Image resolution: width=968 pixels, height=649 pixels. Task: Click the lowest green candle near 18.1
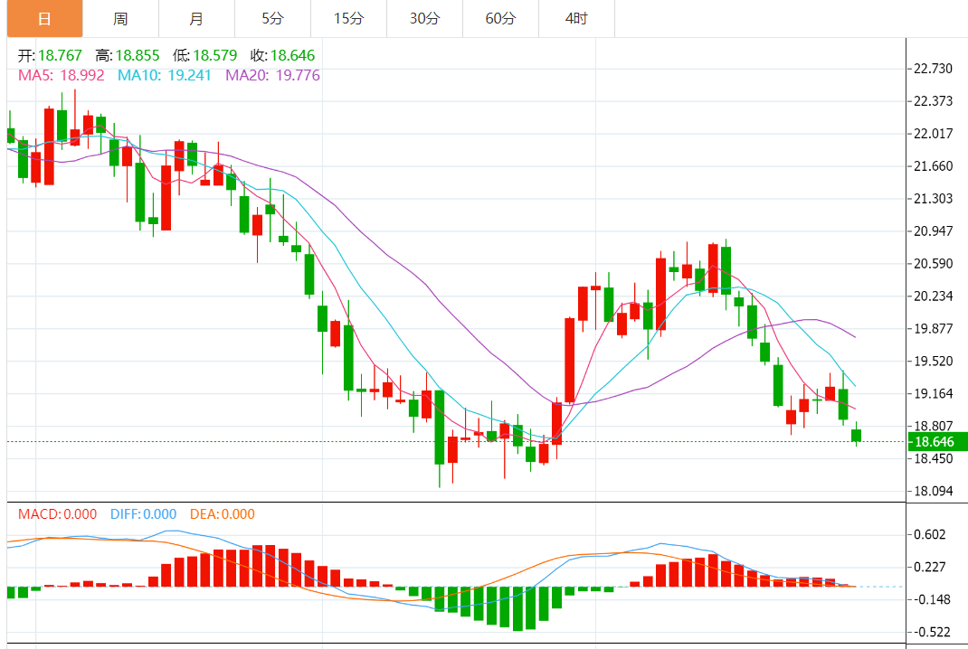440,427
